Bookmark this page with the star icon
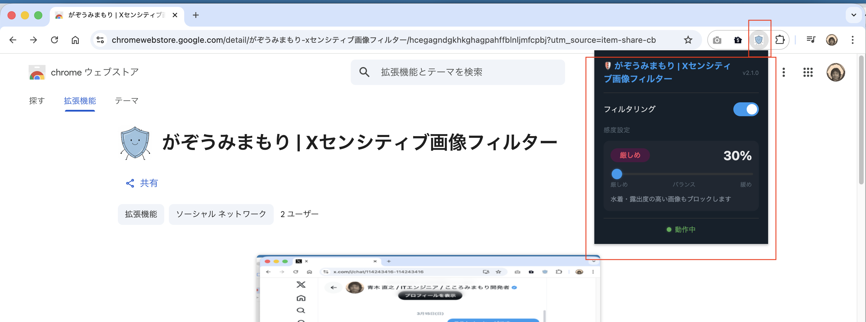This screenshot has height=322, width=866. coord(688,40)
